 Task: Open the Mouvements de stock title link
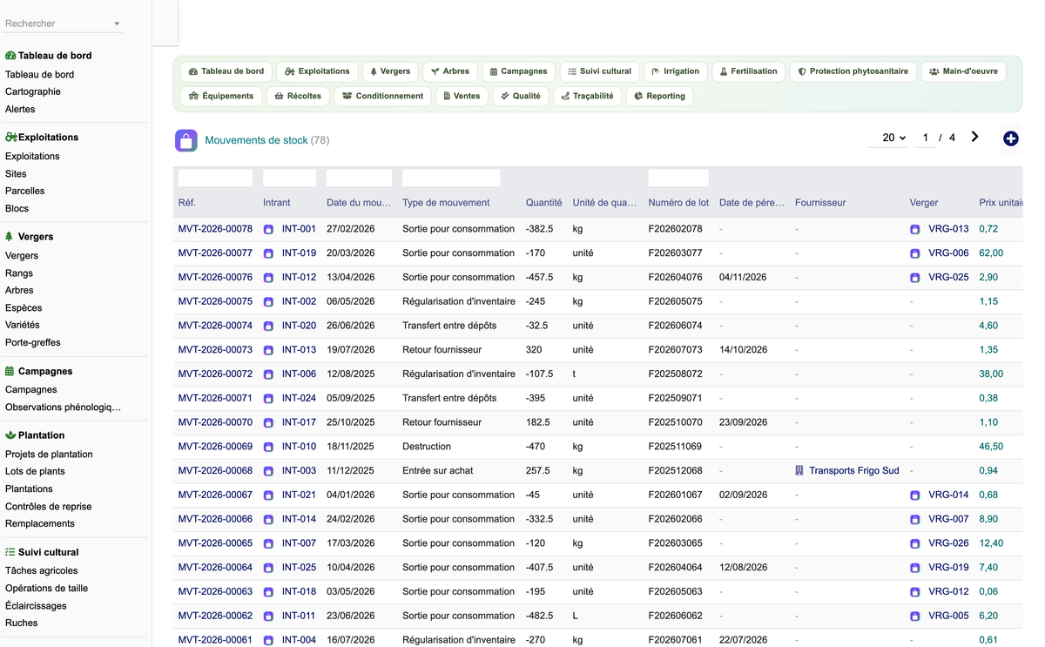256,140
